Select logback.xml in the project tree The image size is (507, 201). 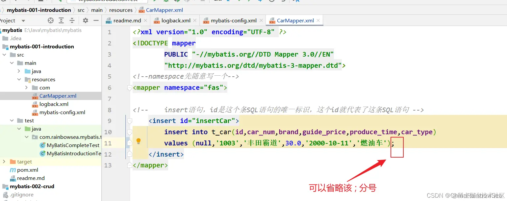[x=54, y=104]
